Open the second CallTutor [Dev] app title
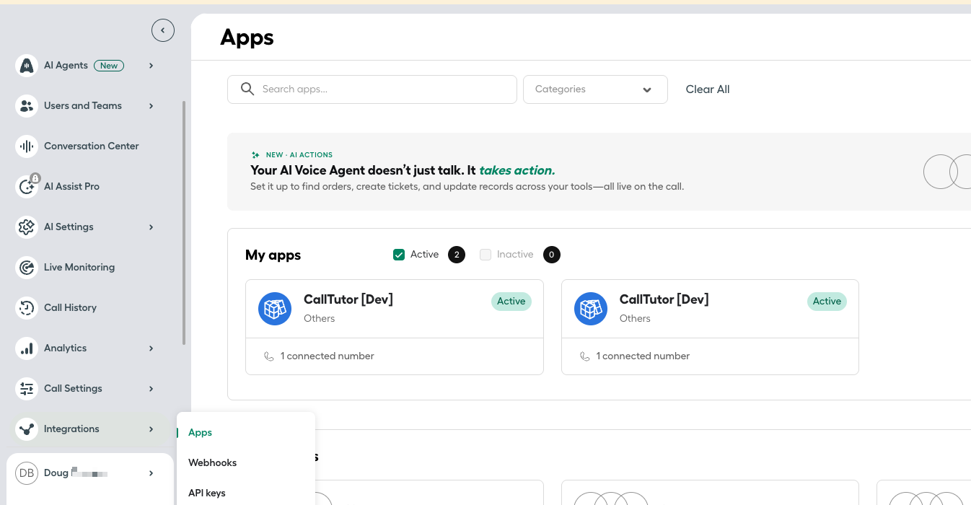971x505 pixels. pyautogui.click(x=664, y=299)
